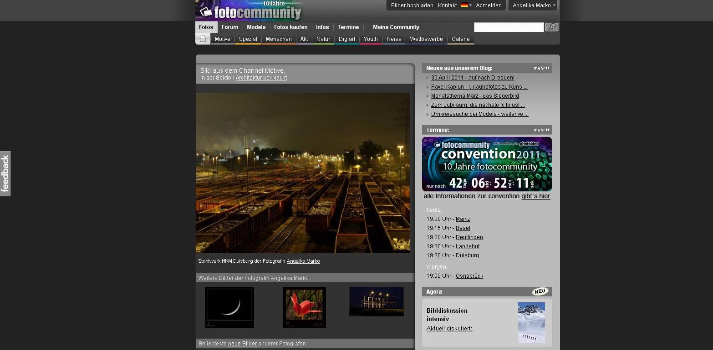713x350 pixels.
Task: Open the home icon in the channel bar
Action: click(203, 39)
